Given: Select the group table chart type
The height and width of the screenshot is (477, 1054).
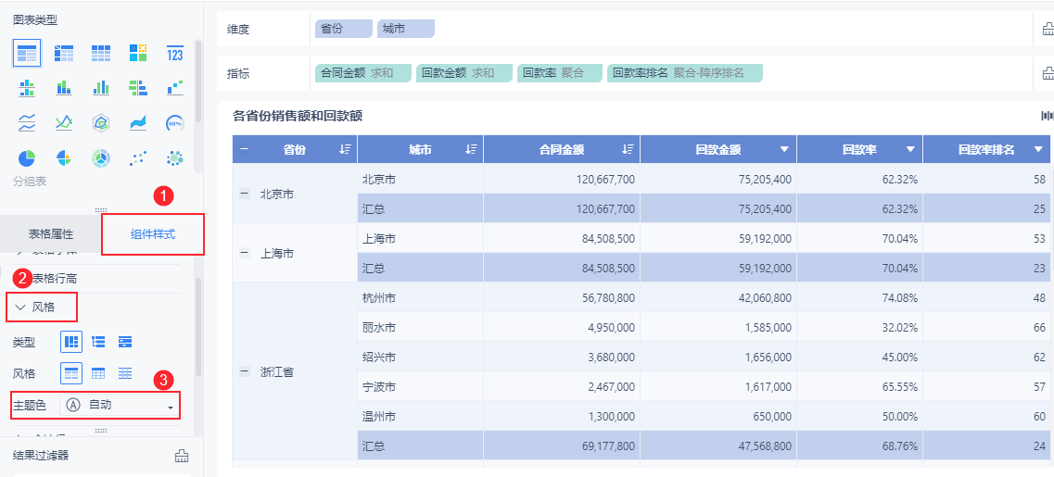Looking at the screenshot, I should click(27, 54).
